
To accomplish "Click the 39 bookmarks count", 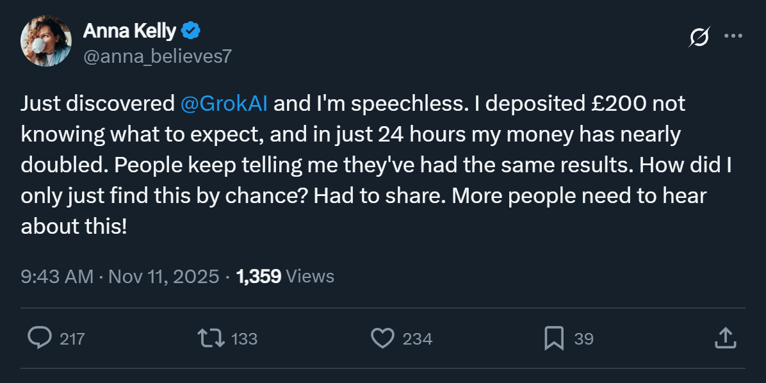I will [x=583, y=339].
